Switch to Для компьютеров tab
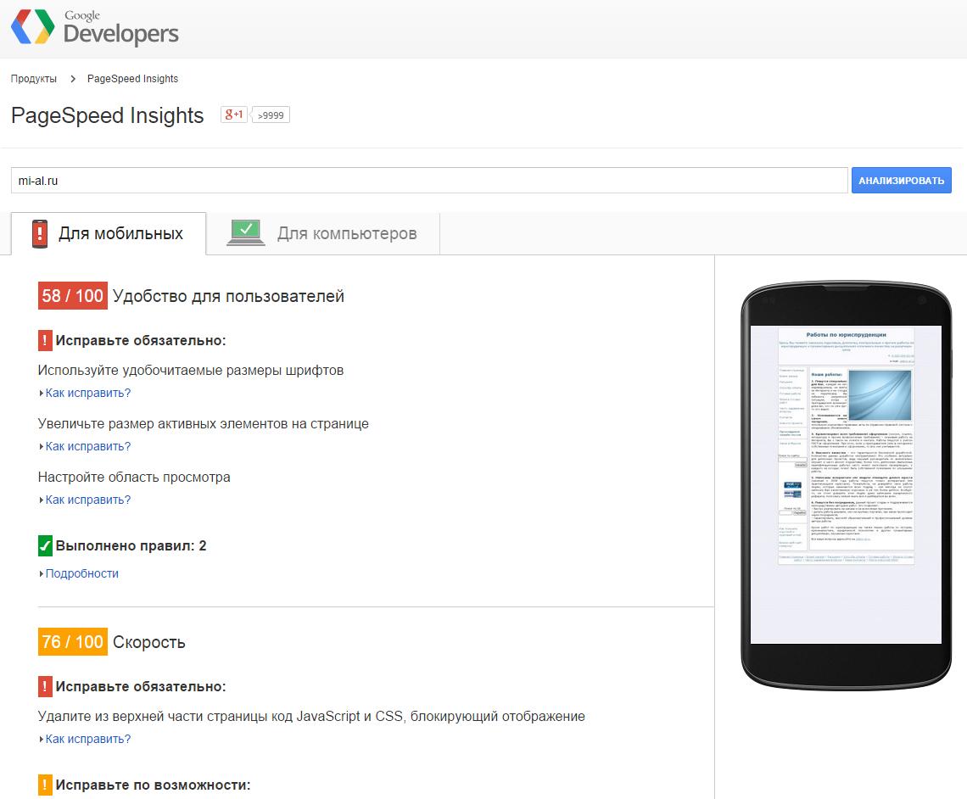The width and height of the screenshot is (967, 799). pyautogui.click(x=323, y=233)
